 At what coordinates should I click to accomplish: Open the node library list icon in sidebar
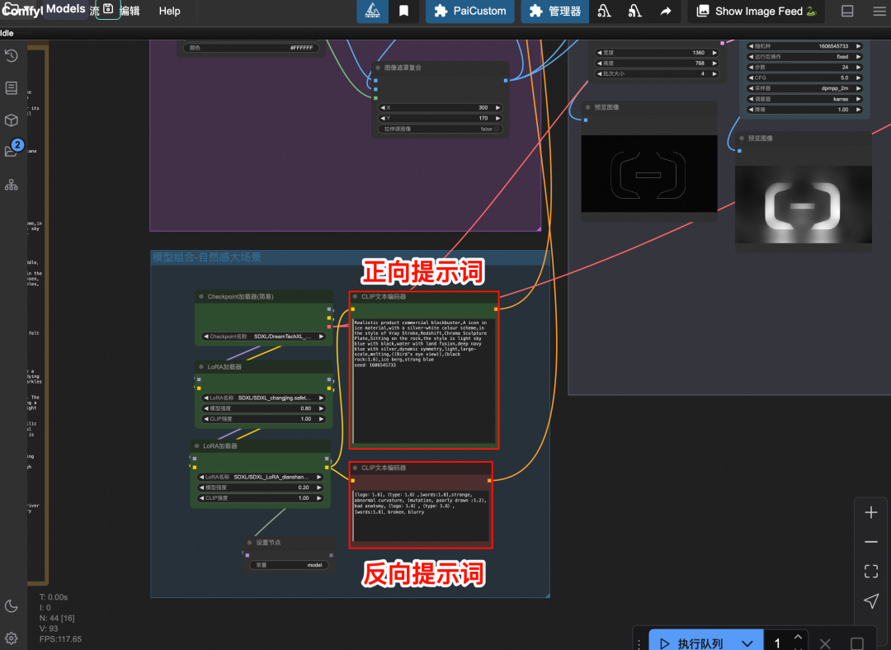(x=12, y=88)
